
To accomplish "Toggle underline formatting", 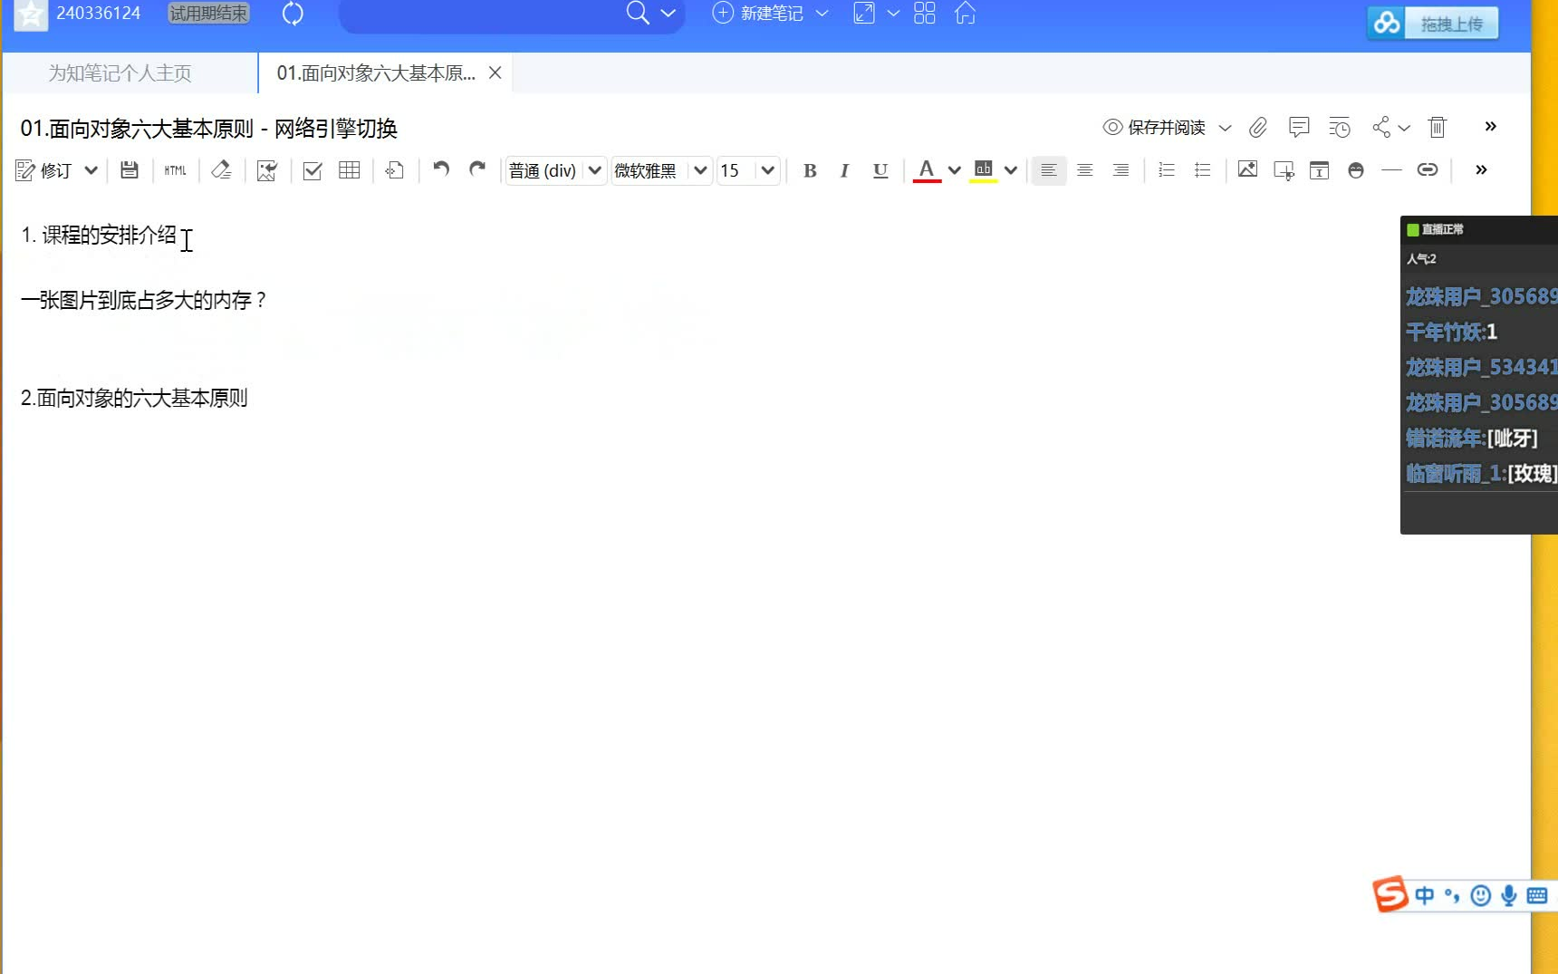I will pyautogui.click(x=880, y=170).
